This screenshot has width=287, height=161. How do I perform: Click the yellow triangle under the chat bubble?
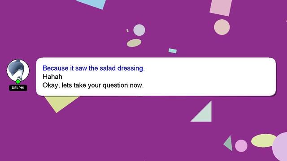coord(60,102)
